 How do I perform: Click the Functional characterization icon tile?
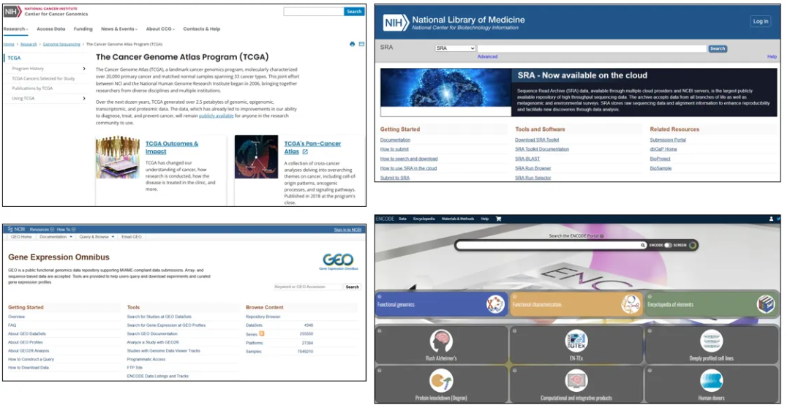tap(631, 304)
